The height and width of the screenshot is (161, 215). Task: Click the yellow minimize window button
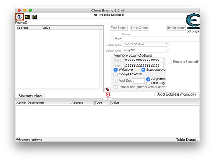pos(25,10)
